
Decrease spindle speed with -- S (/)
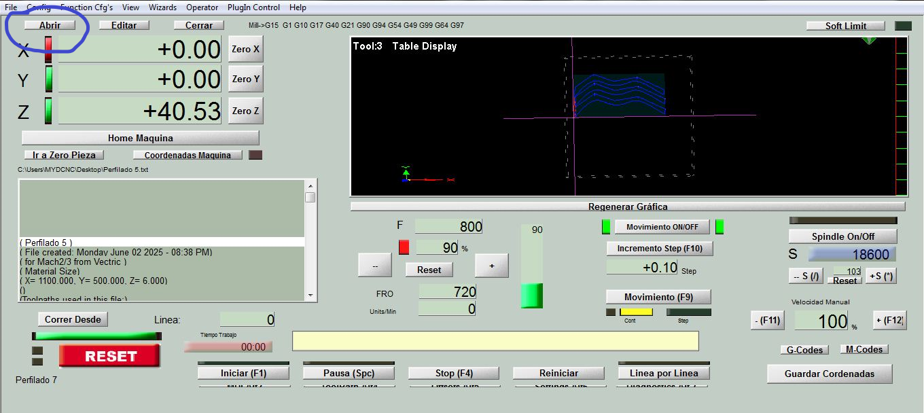807,276
